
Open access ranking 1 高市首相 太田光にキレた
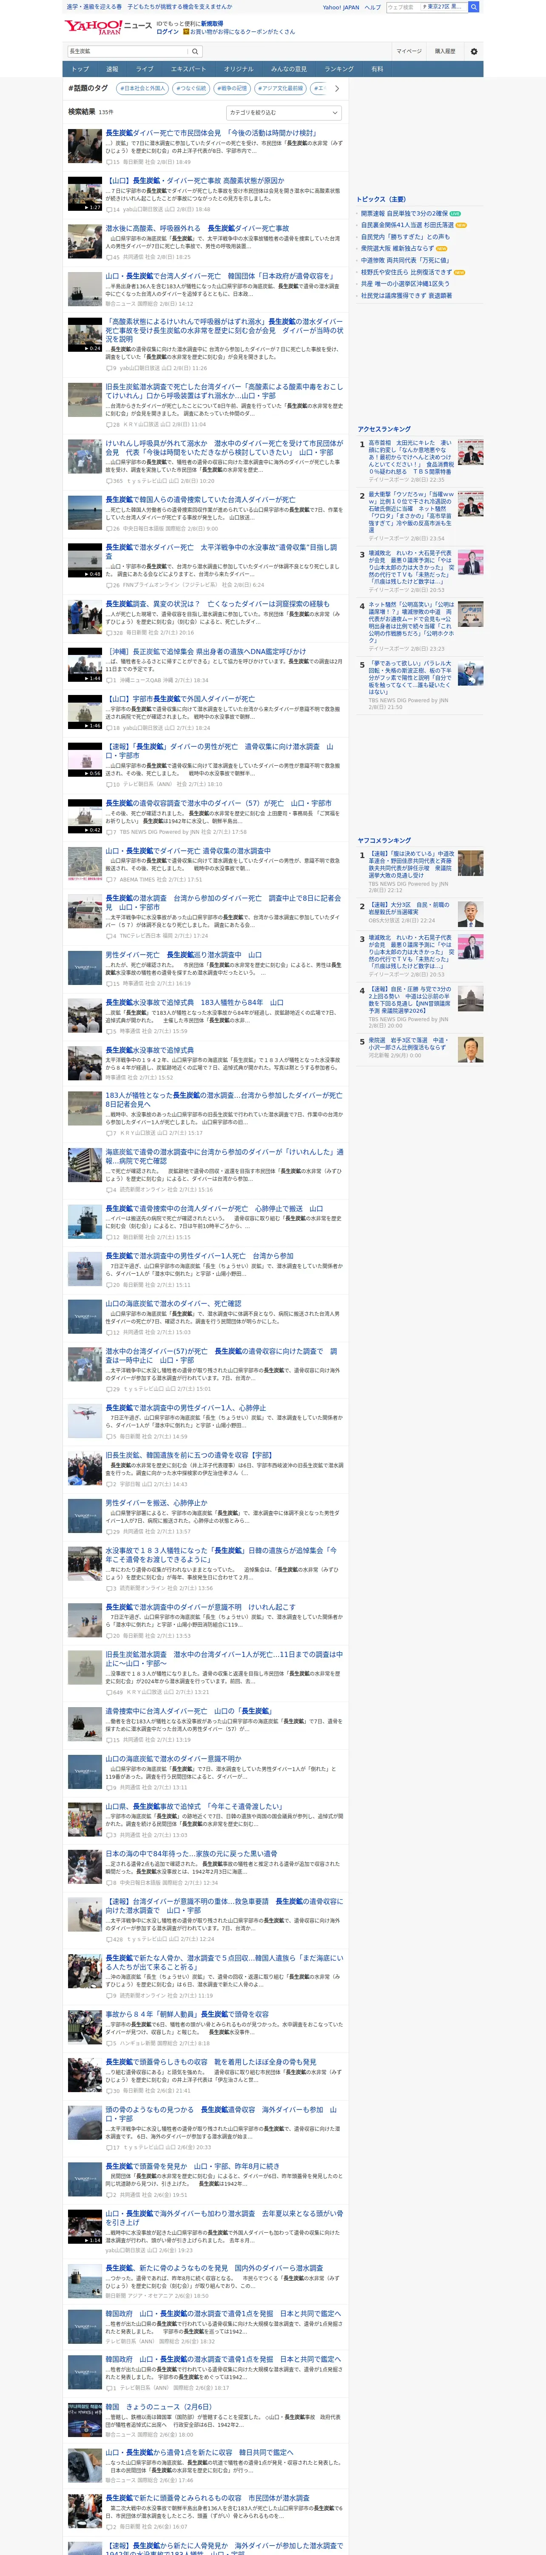tap(410, 457)
